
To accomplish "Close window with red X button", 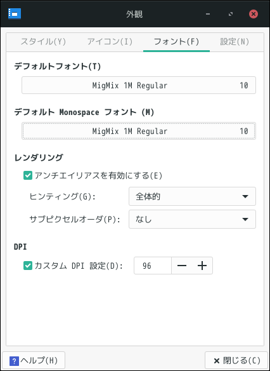I will click(254, 14).
